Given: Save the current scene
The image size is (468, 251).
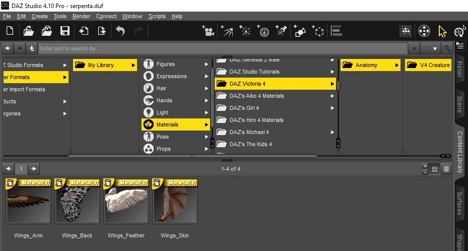Looking at the screenshot, I should coord(65,31).
